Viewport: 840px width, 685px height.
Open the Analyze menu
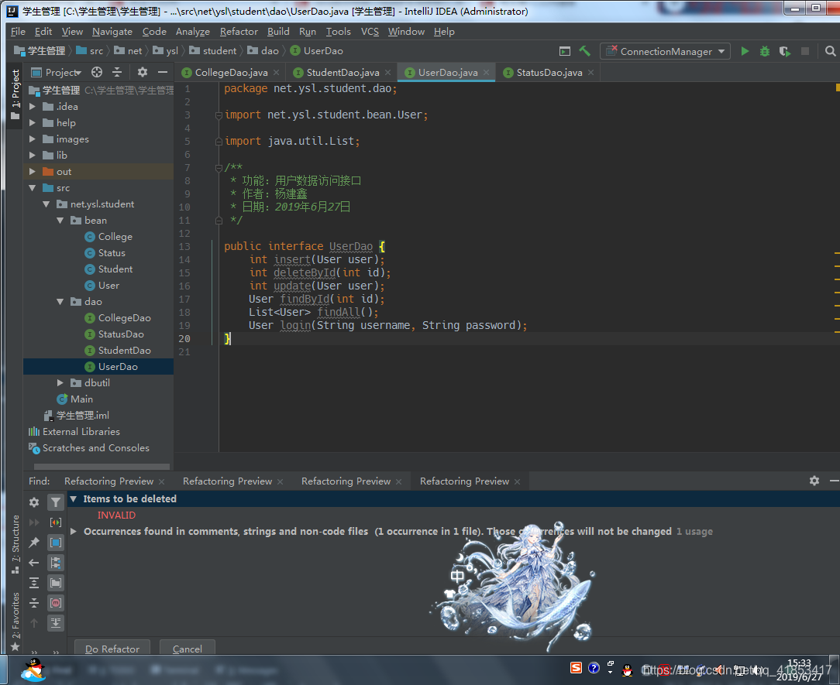pos(193,32)
